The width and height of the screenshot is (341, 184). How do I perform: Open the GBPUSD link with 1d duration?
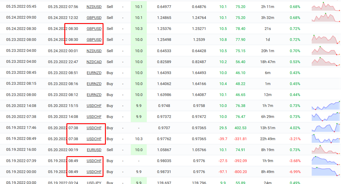[x=94, y=39]
